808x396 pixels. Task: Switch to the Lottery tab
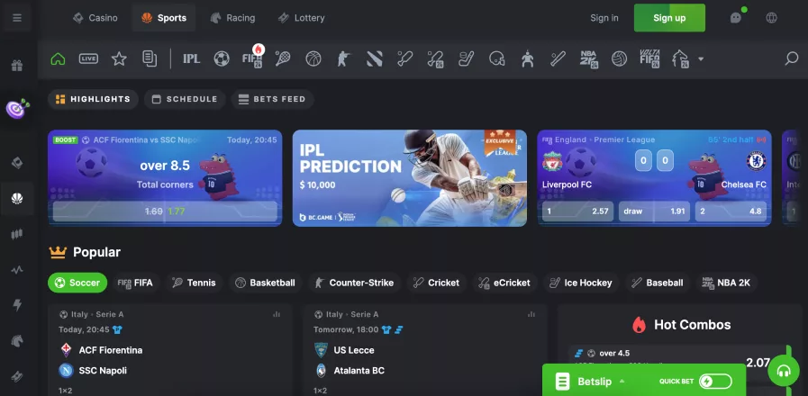[302, 18]
